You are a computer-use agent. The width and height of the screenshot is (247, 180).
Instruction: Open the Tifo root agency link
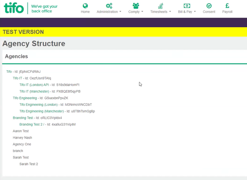tap(9, 71)
